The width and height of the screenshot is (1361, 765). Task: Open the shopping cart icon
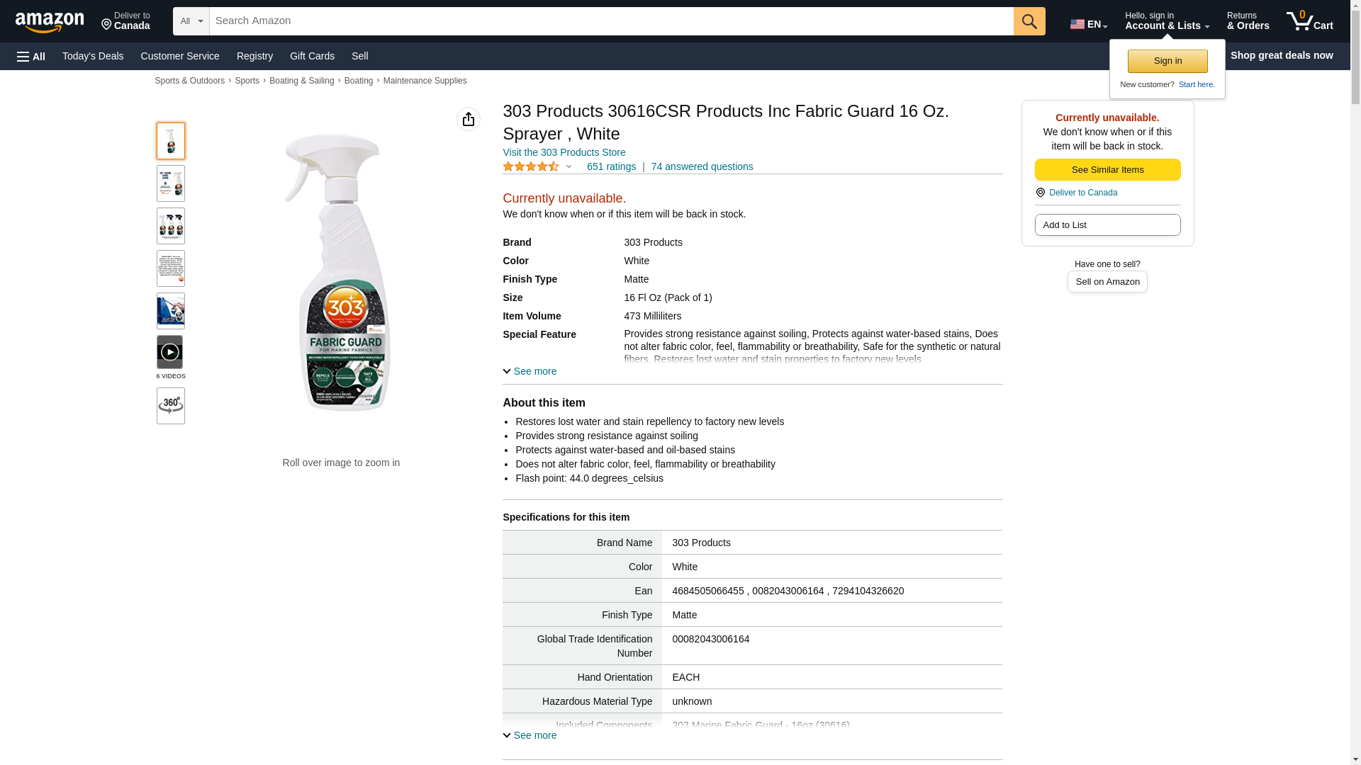[1309, 21]
